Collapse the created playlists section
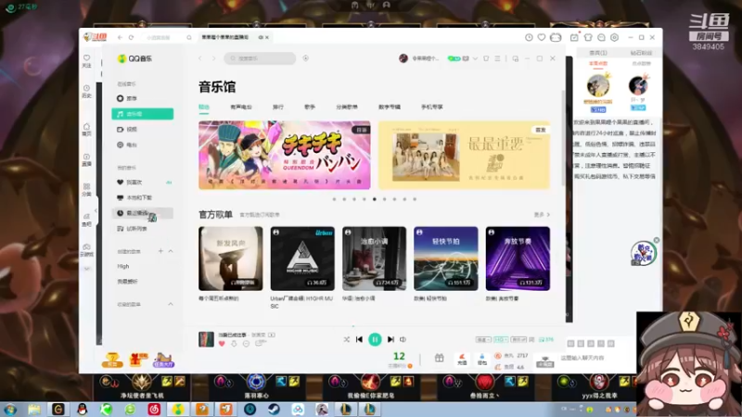This screenshot has height=417, width=742. (x=171, y=251)
